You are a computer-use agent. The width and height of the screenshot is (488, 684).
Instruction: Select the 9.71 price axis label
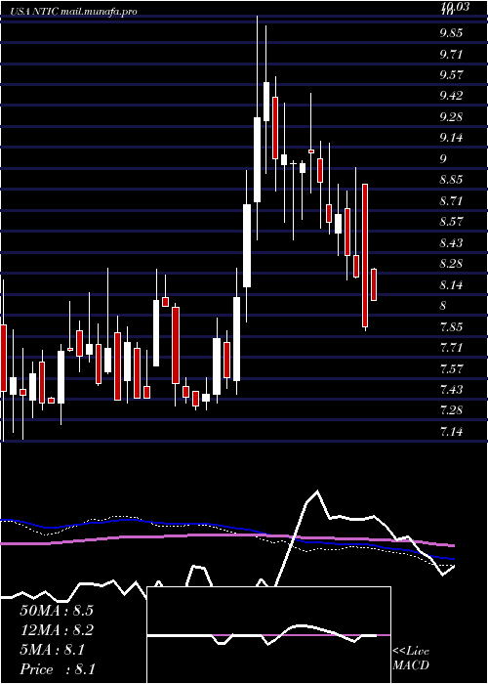coord(451,54)
